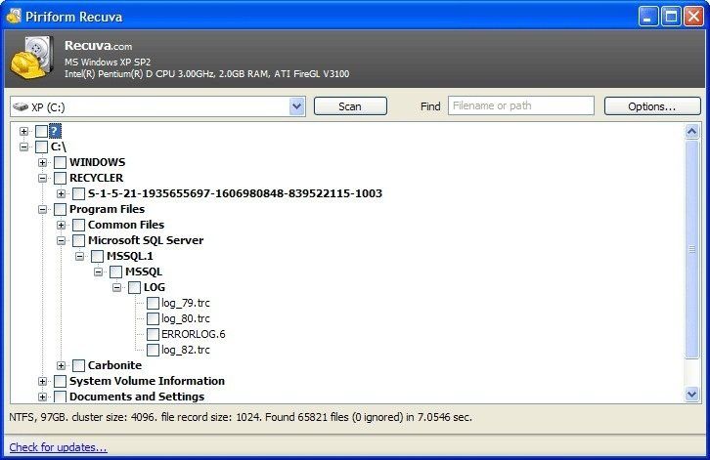This screenshot has height=460, width=710.
Task: Select the Documents and Settings folder name
Action: (x=137, y=397)
